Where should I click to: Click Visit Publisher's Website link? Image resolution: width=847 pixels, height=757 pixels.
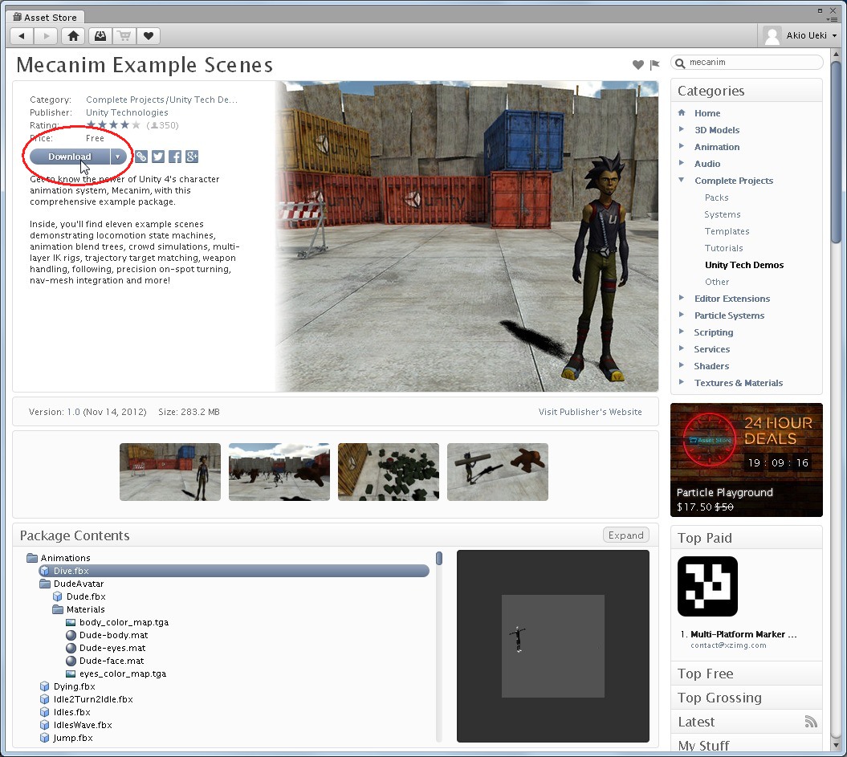coord(590,412)
